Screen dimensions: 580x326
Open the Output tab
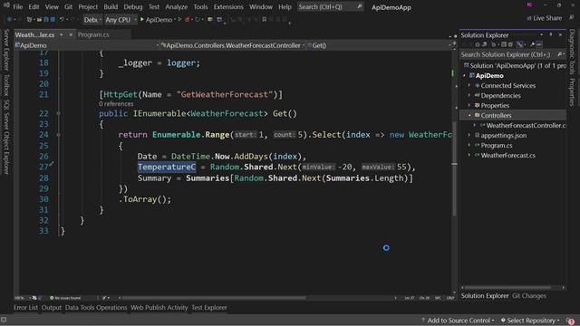[52, 308]
